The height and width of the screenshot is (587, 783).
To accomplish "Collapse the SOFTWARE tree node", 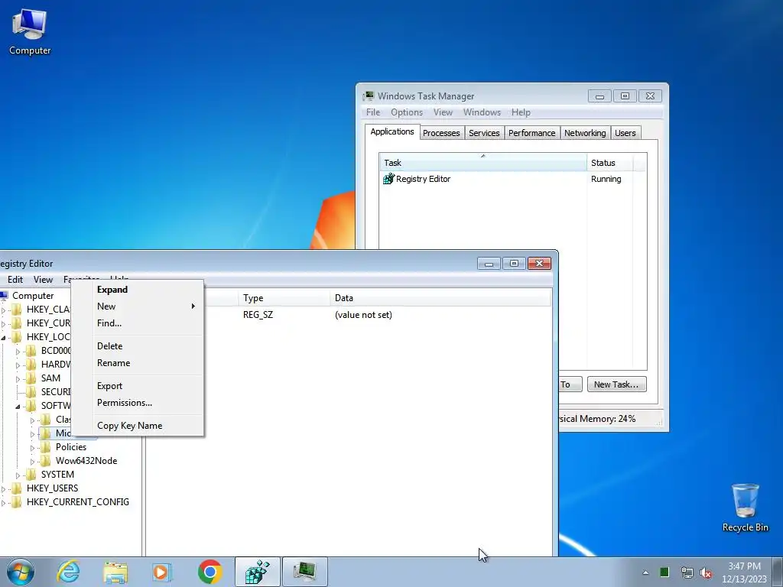I will (x=18, y=407).
